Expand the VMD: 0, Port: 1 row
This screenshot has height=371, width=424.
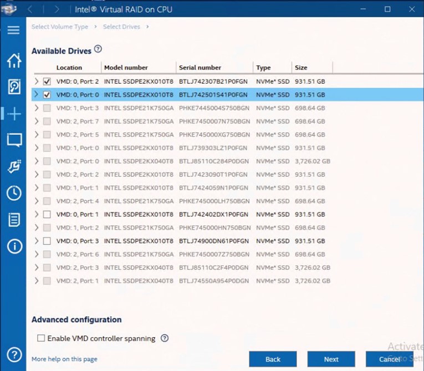click(37, 214)
